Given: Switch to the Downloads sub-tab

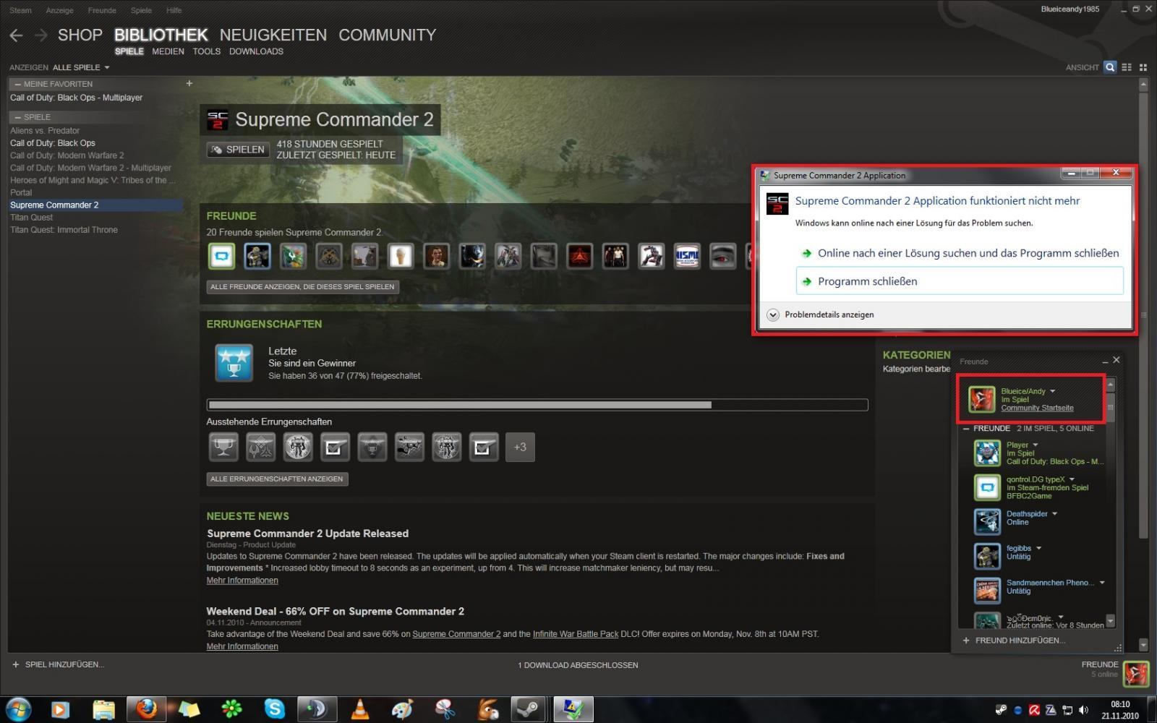Looking at the screenshot, I should (x=256, y=51).
